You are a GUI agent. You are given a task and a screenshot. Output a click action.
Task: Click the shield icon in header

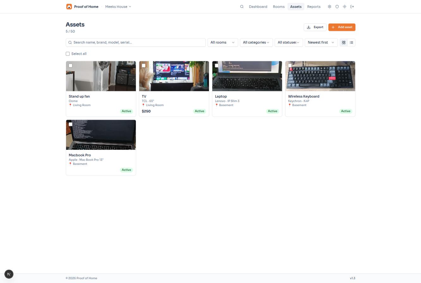[337, 7]
